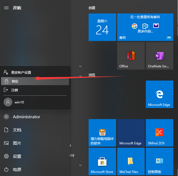Open the 文档 documents folder
178x176 pixels.
click(17, 130)
